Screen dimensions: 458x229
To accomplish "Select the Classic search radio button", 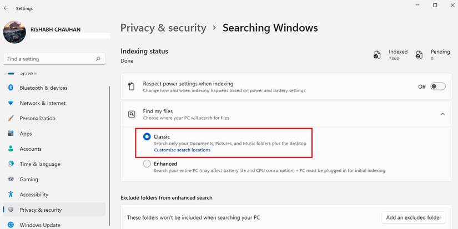I will tap(147, 136).
